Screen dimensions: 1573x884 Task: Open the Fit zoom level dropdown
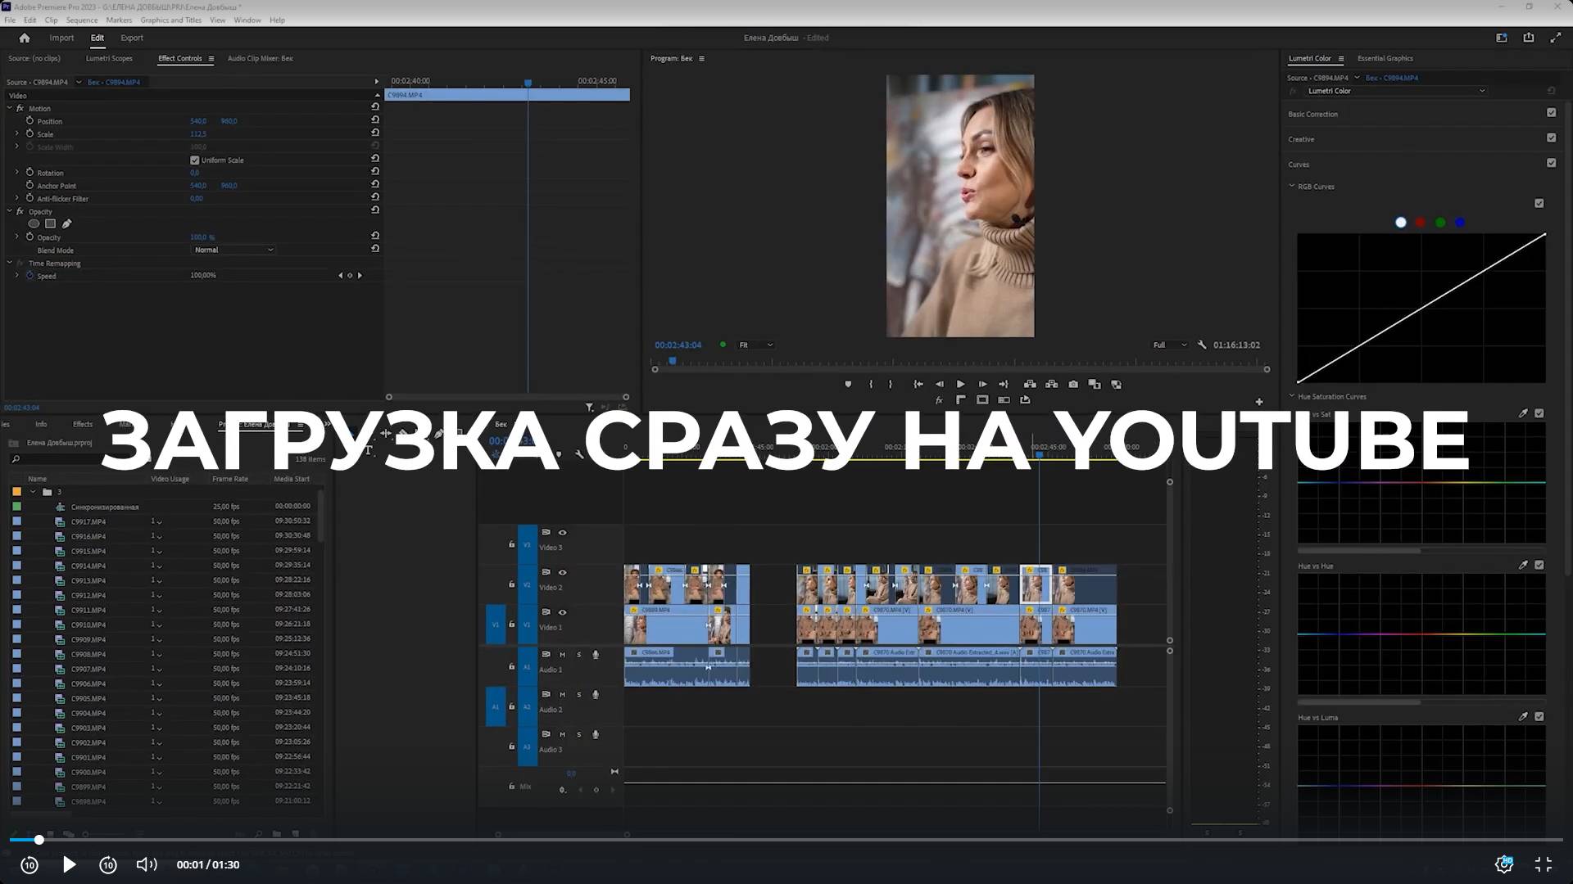tap(755, 345)
